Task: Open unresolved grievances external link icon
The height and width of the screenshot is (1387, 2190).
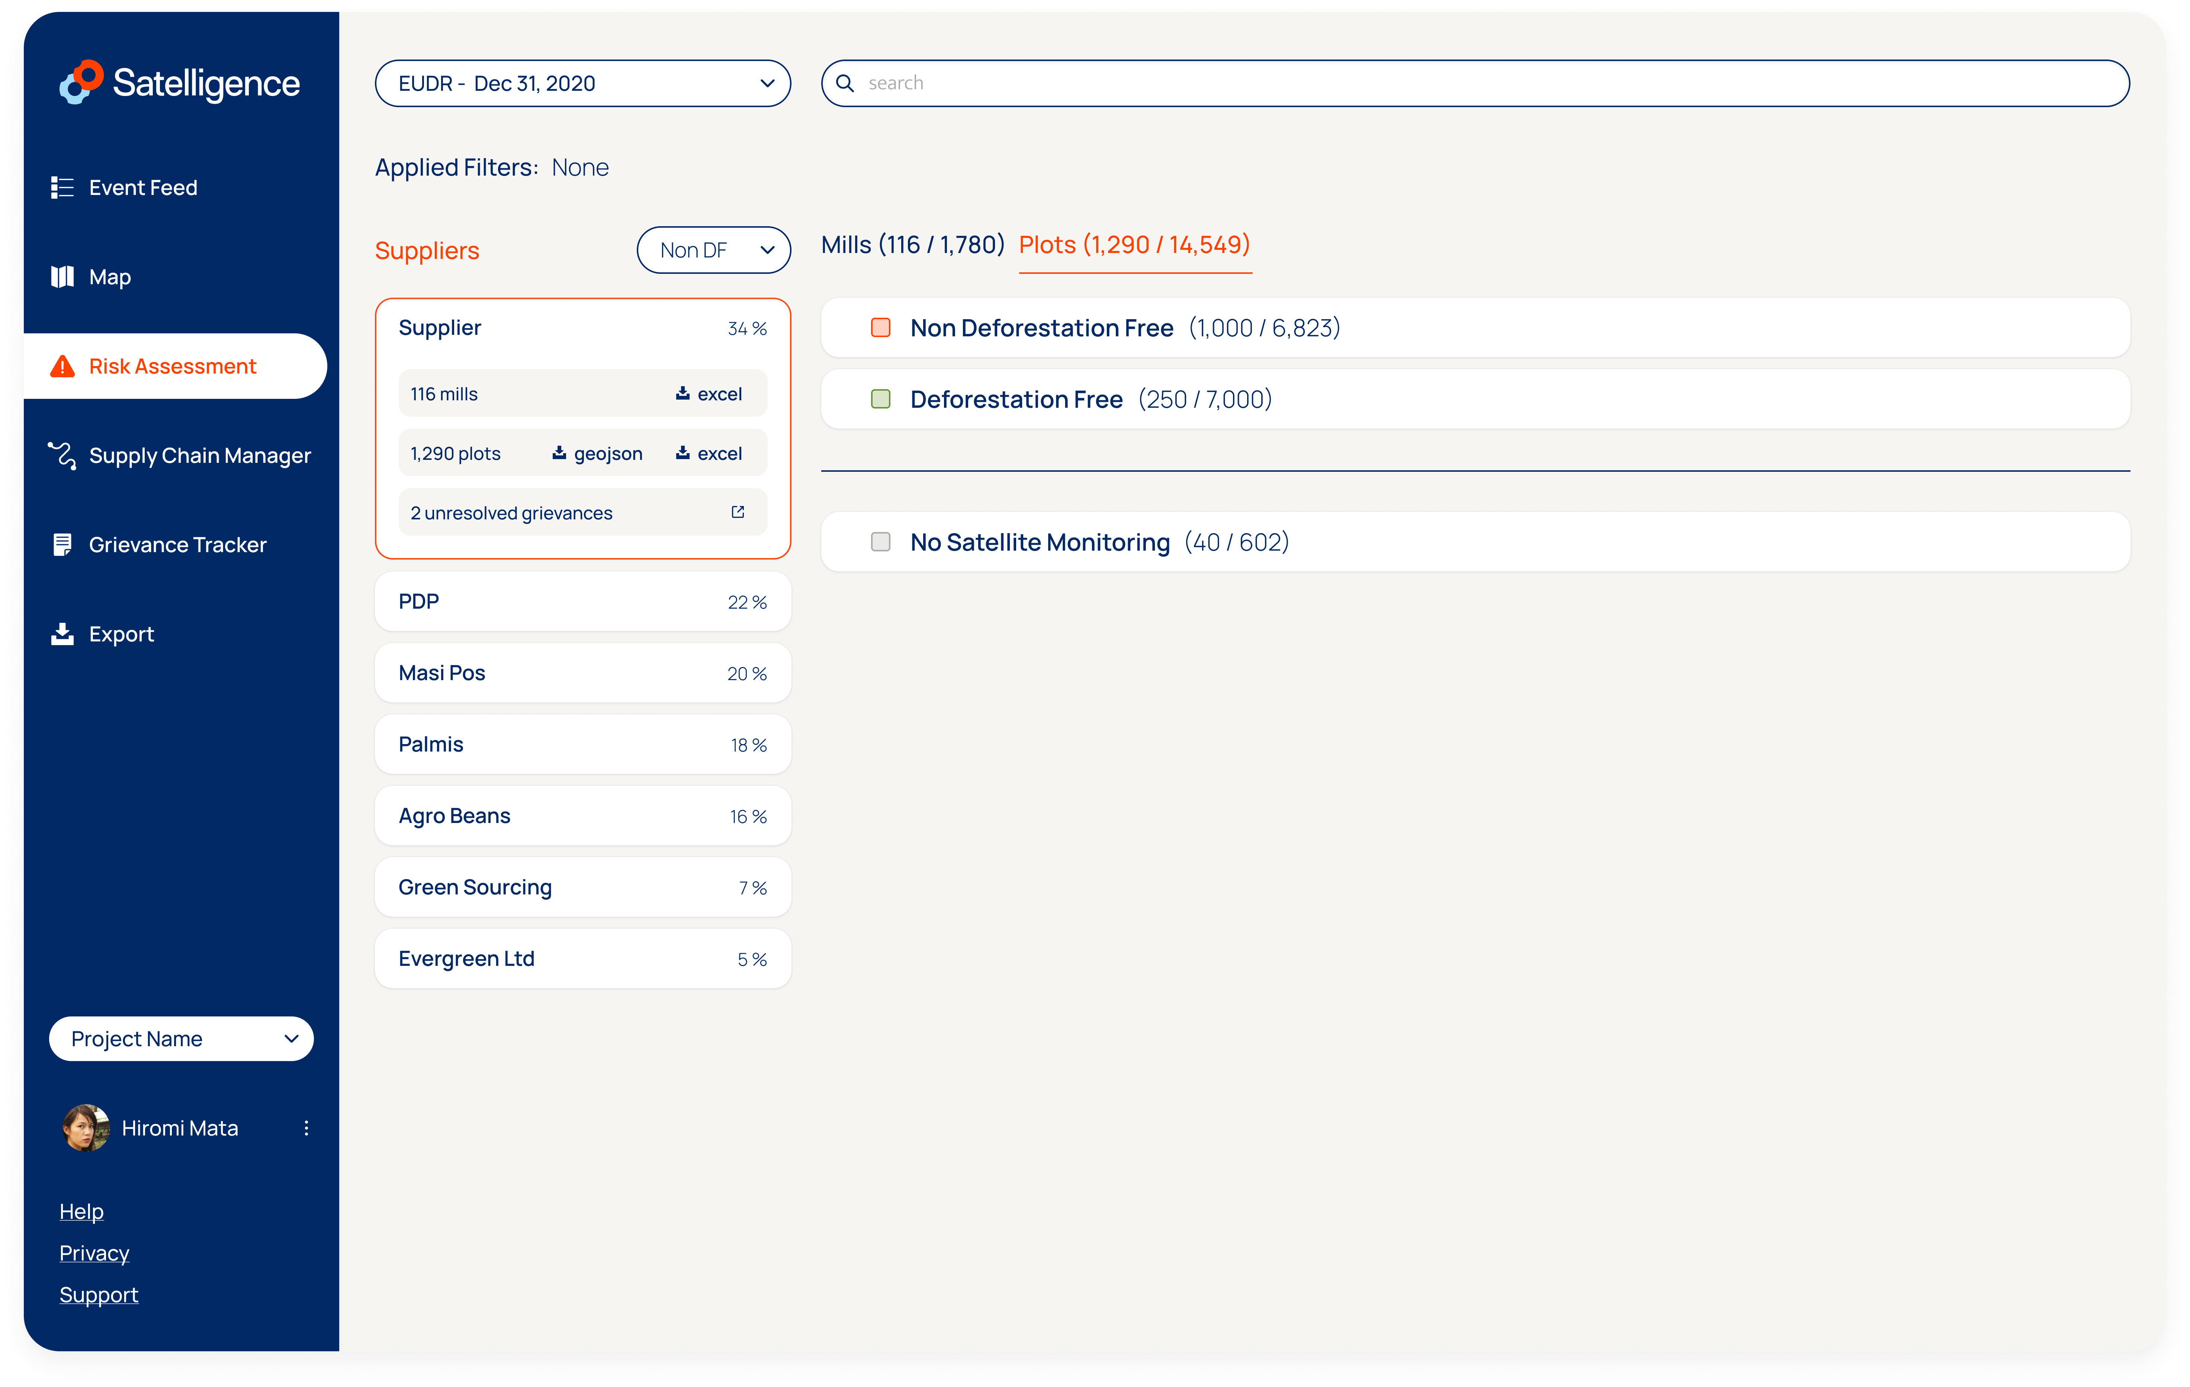Action: (x=738, y=512)
